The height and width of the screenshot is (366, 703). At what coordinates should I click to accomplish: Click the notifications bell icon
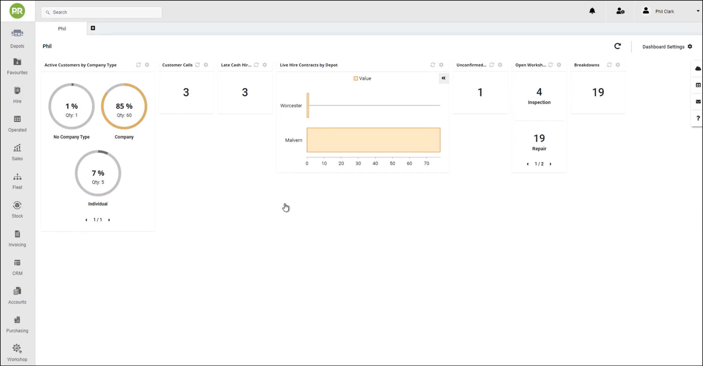point(592,11)
